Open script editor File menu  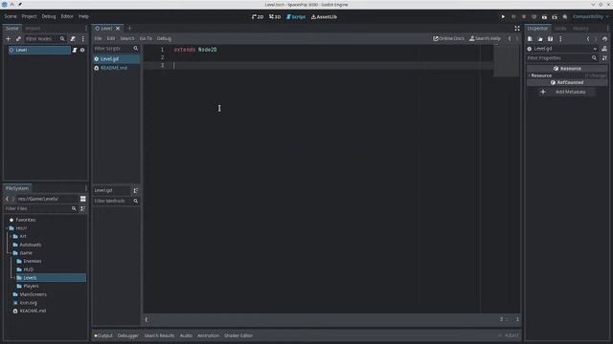pos(98,38)
